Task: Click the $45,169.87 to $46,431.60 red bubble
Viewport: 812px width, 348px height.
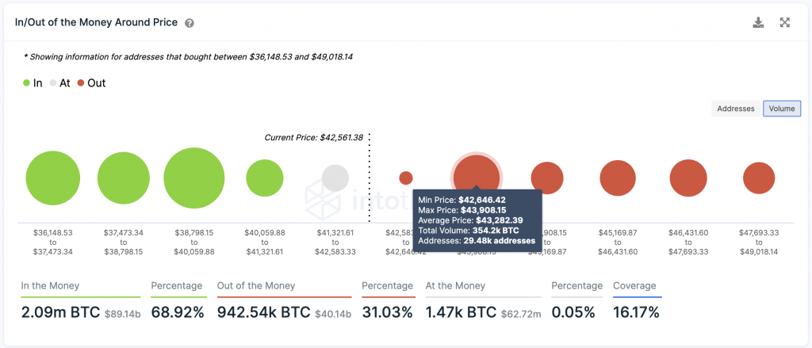Action: pos(618,178)
